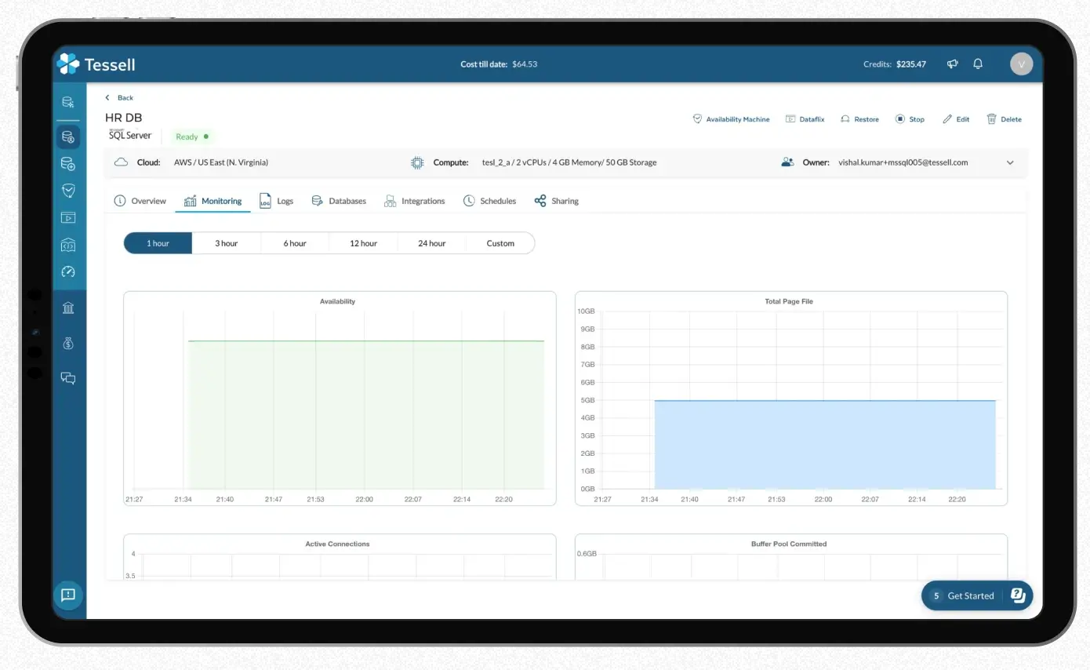Stop the HR DB service
The width and height of the screenshot is (1090, 670).
pos(910,118)
